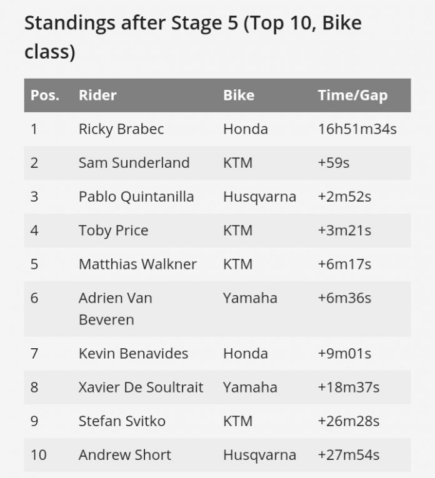Click the Xavier De Soultrait rider name
This screenshot has height=478, width=435.
[141, 388]
